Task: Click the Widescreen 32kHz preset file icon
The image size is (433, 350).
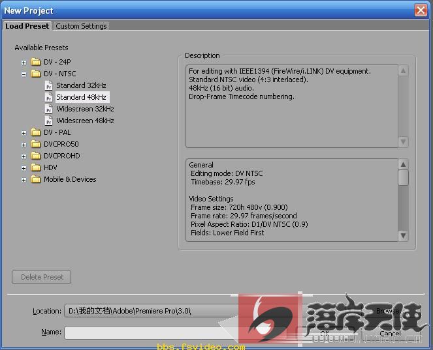Action: coord(48,109)
